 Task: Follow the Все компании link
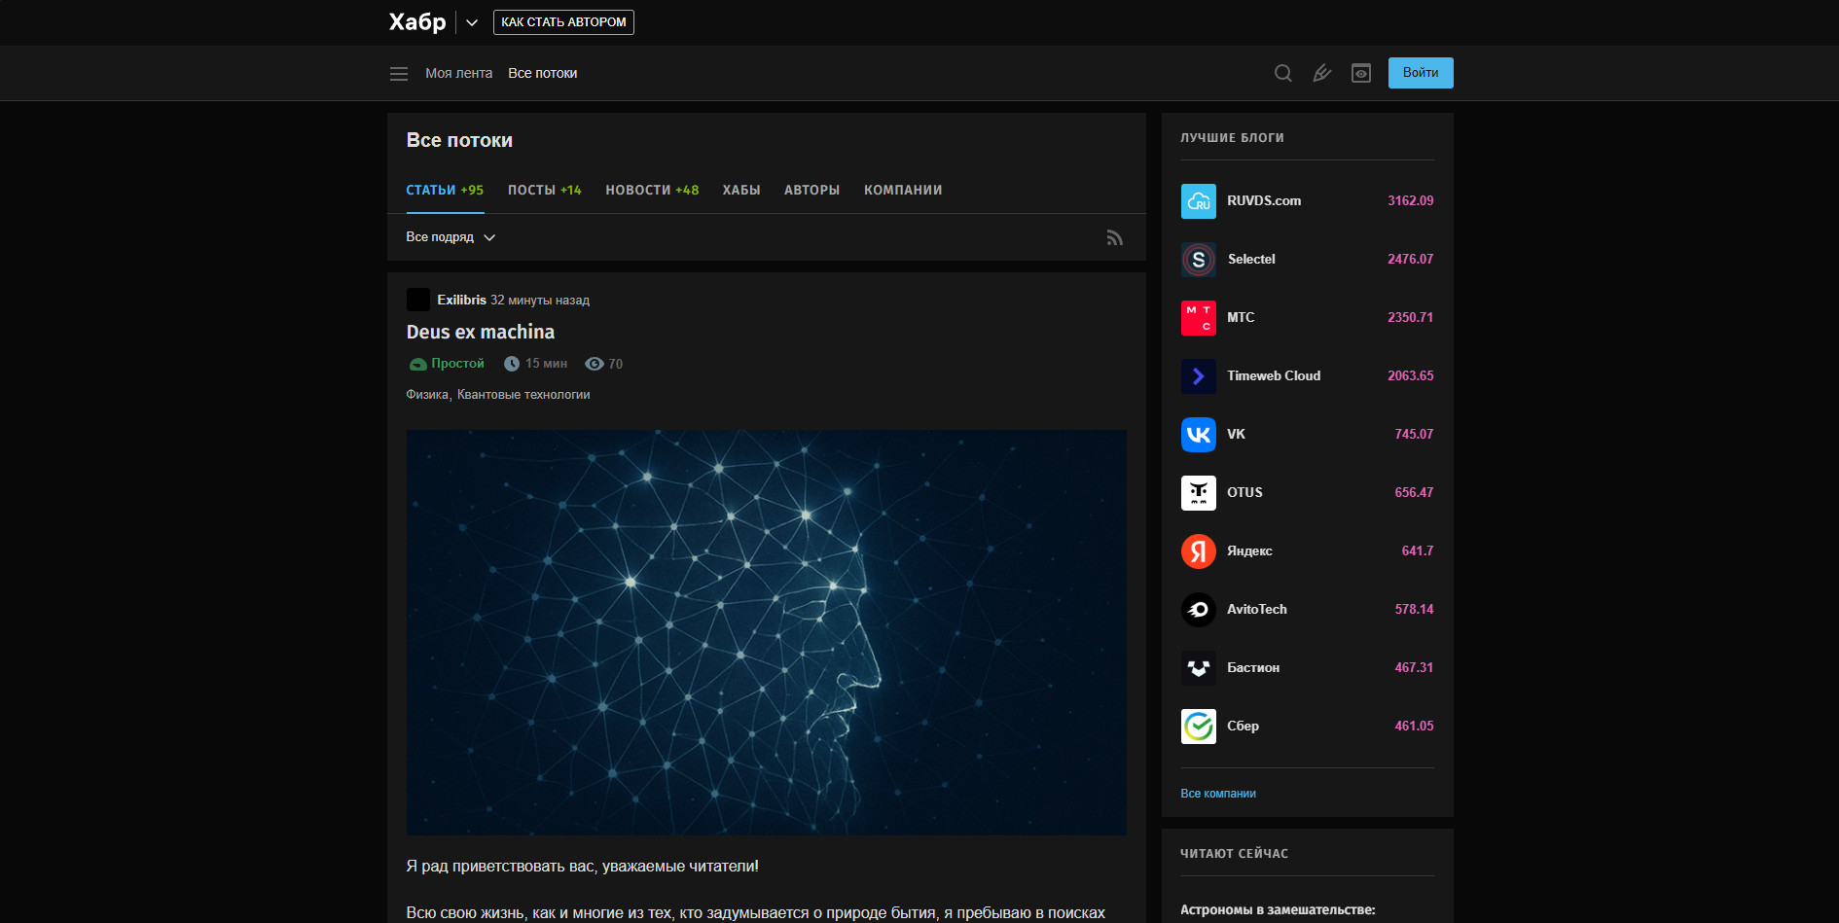click(1217, 794)
